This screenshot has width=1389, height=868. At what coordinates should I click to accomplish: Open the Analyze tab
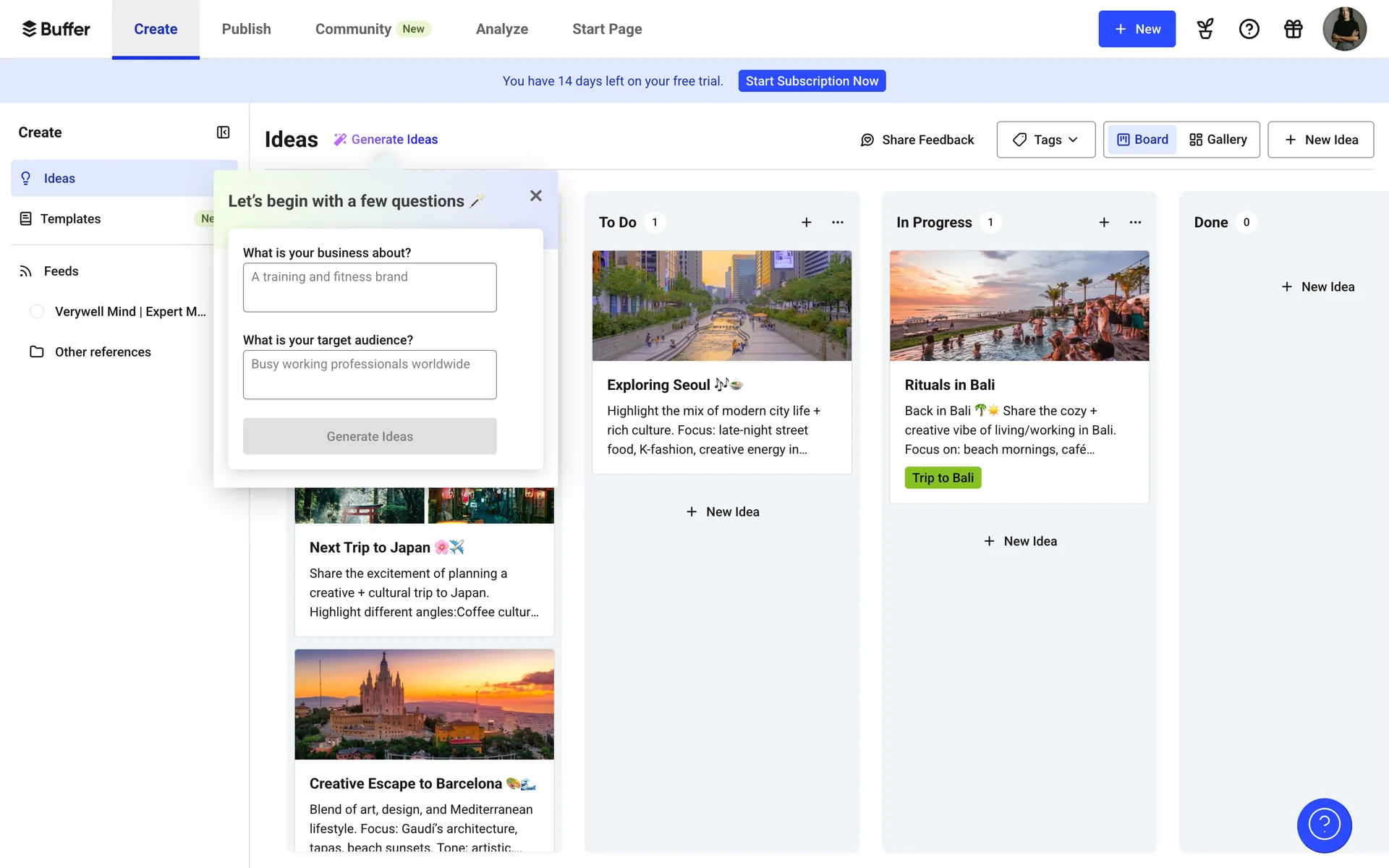pyautogui.click(x=501, y=29)
